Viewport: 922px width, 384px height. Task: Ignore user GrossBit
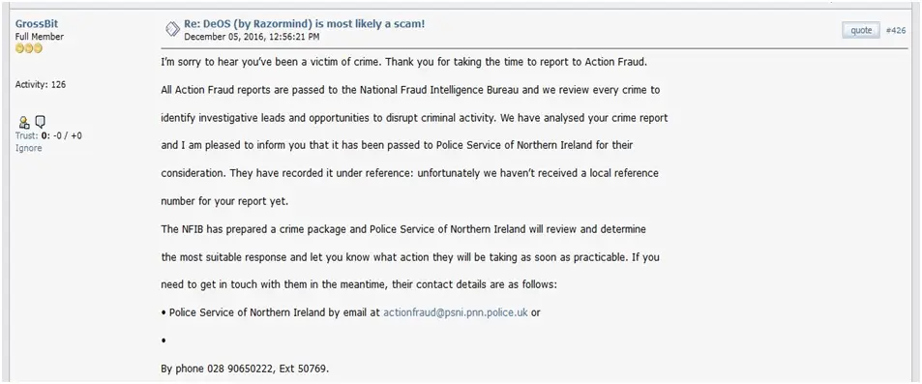point(29,148)
